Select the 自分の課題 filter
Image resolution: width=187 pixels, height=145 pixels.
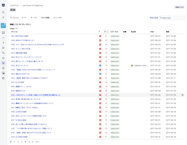pos(45,18)
